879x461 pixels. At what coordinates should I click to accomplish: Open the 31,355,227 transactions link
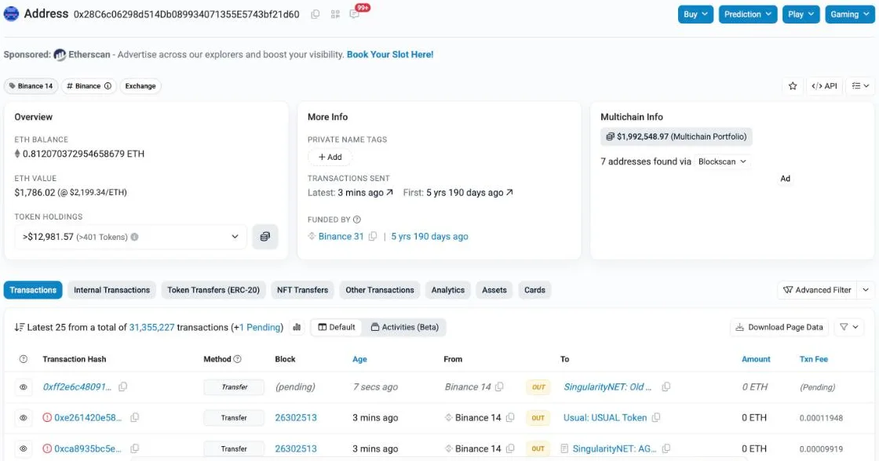click(152, 327)
